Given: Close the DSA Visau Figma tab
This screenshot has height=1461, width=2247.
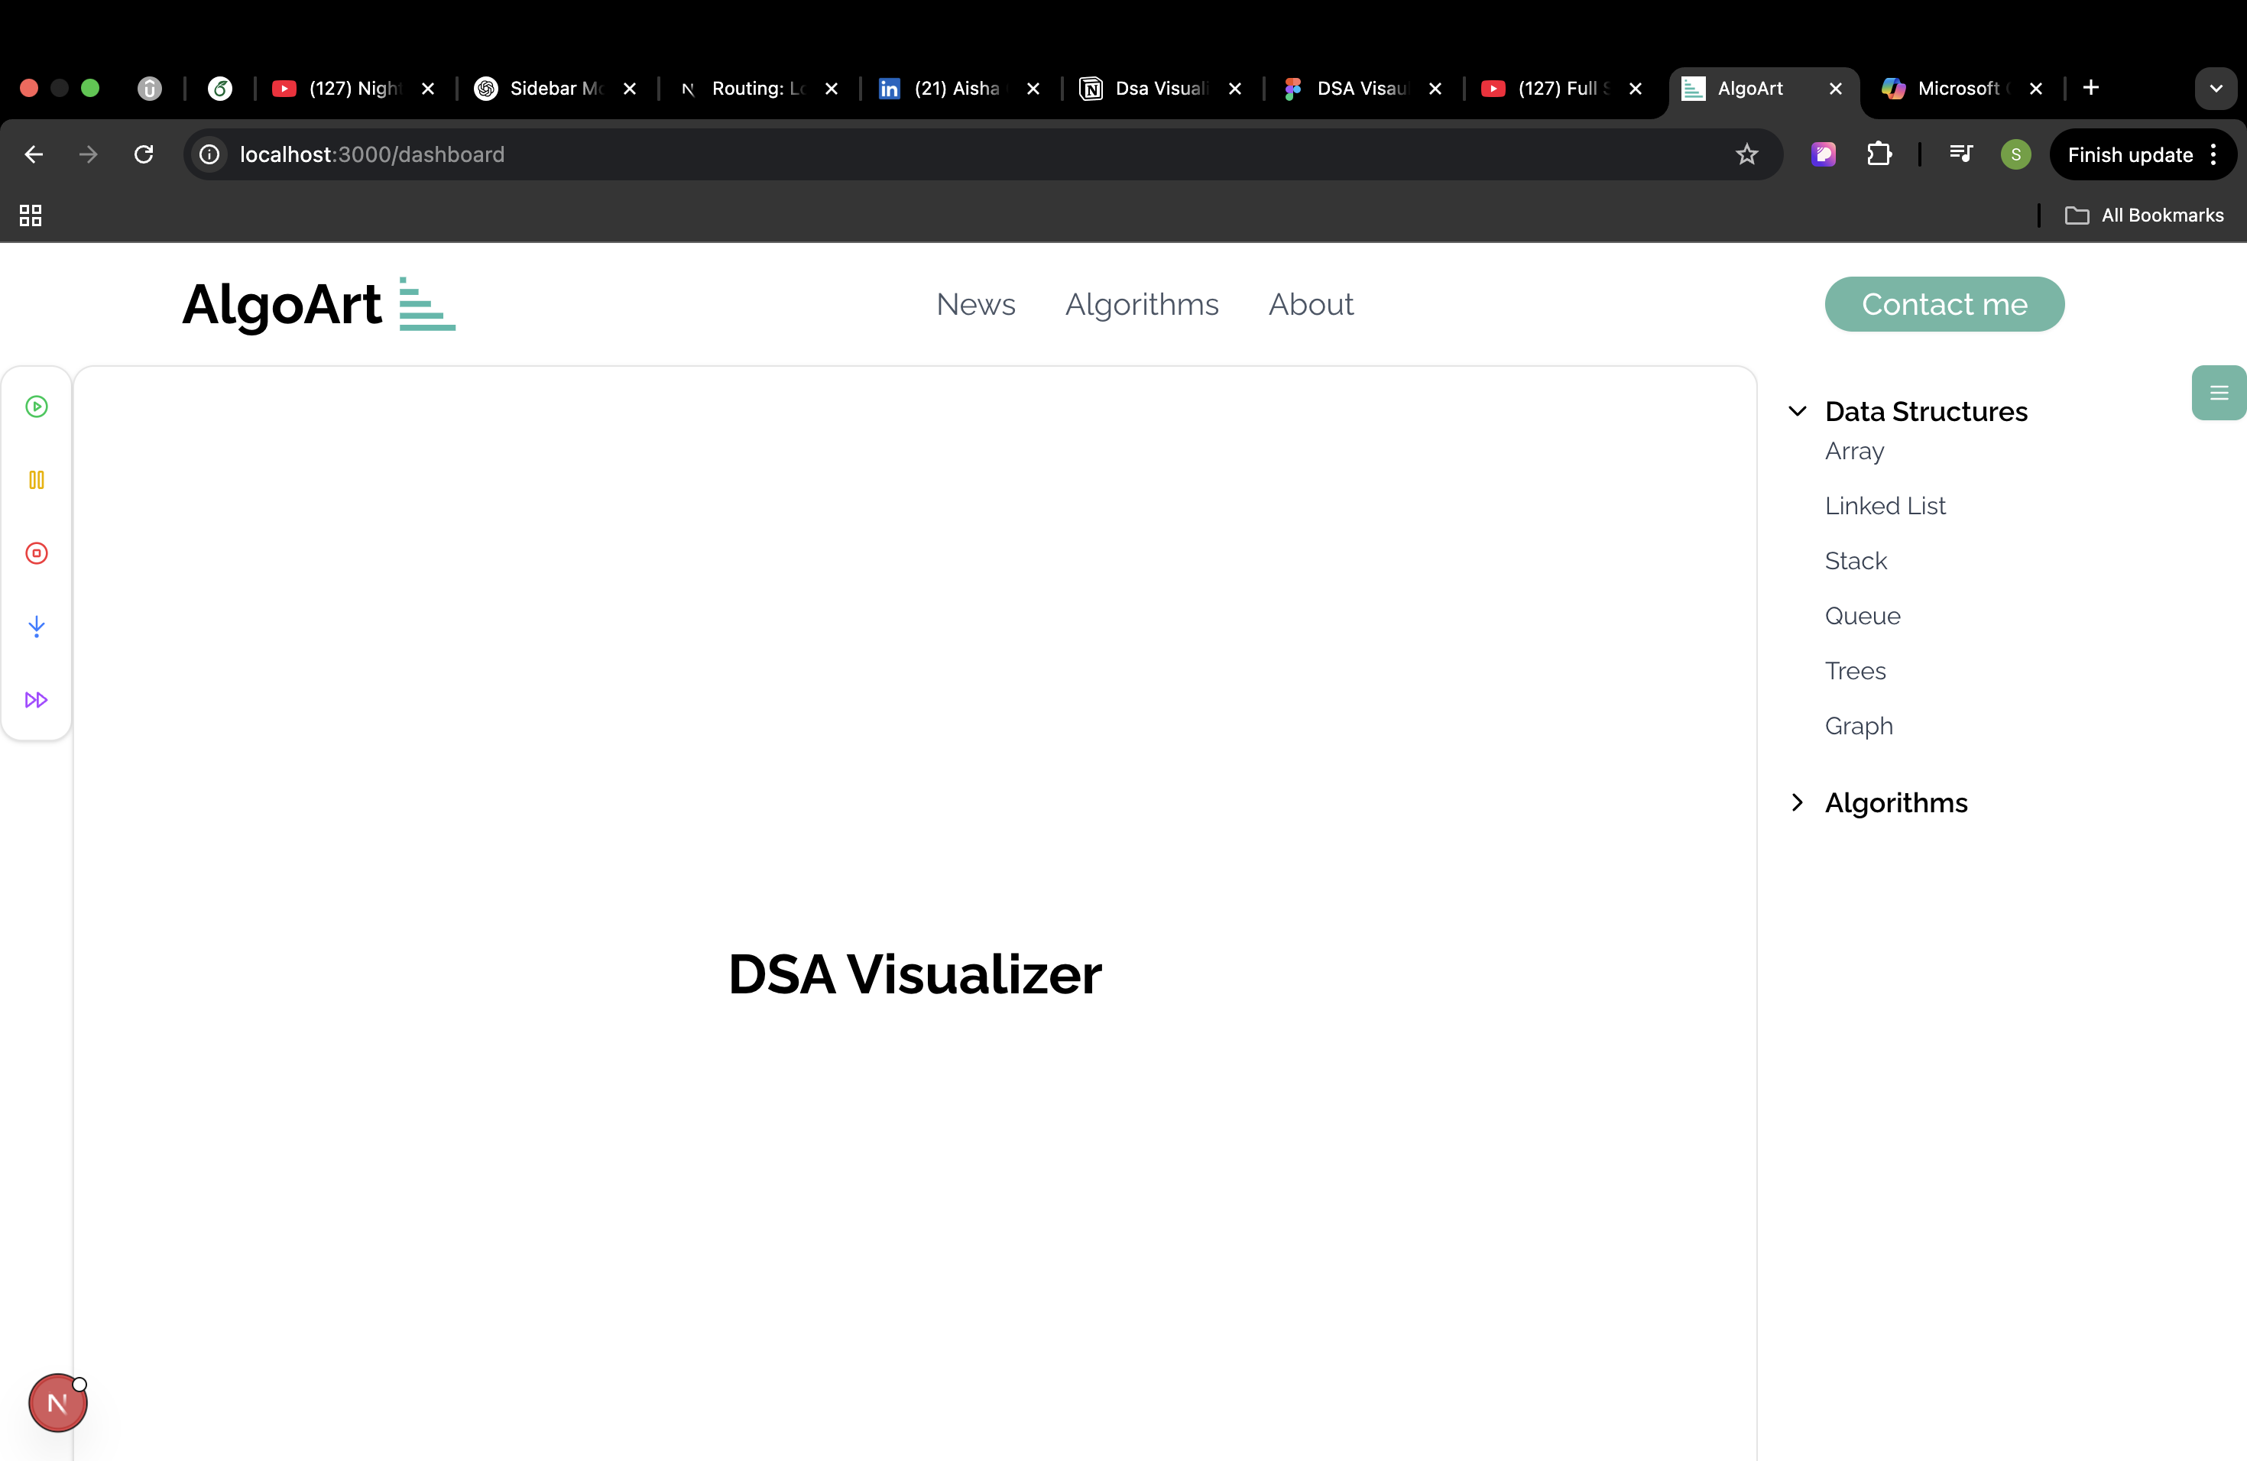Looking at the screenshot, I should click(x=1435, y=89).
